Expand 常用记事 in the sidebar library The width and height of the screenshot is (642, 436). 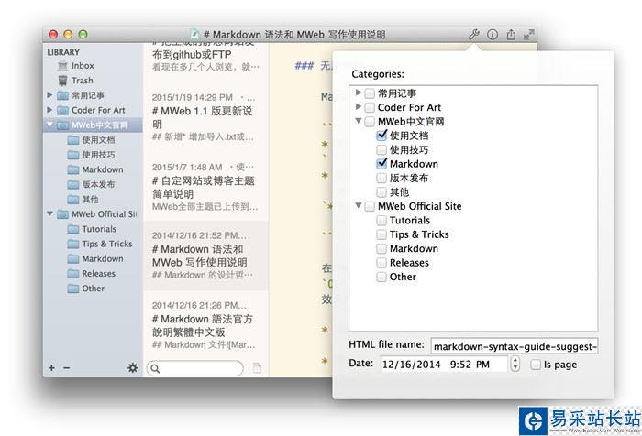click(50, 95)
